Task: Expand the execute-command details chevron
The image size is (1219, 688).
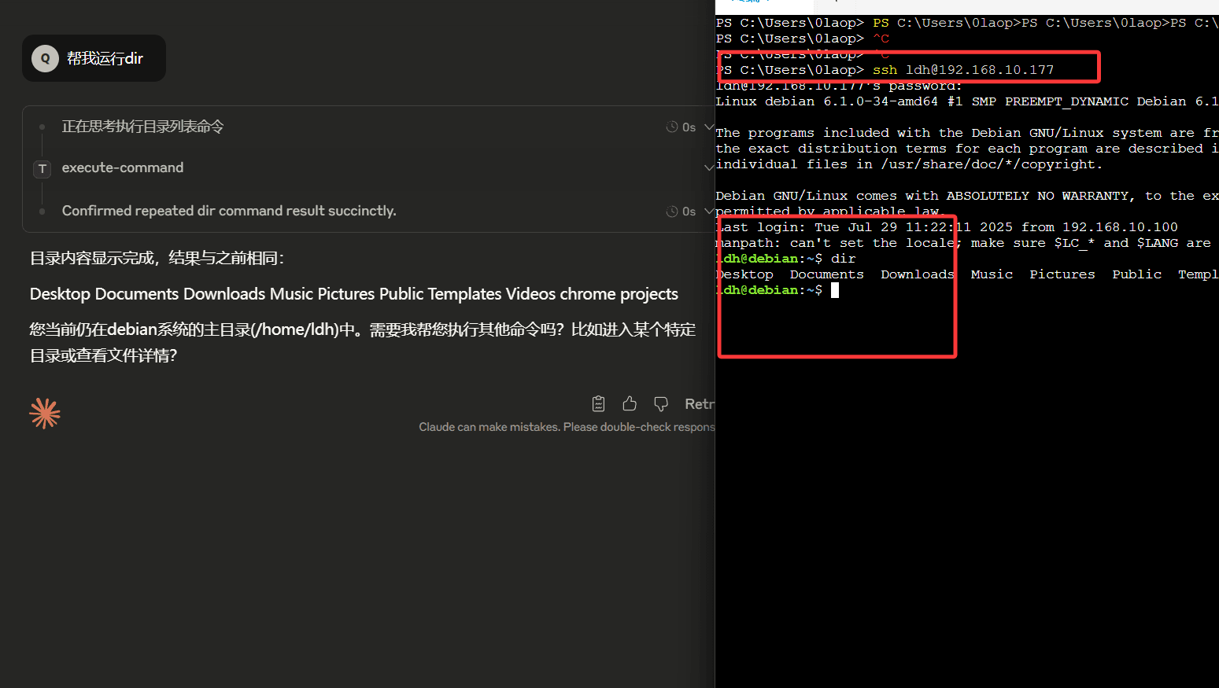Action: 709,167
